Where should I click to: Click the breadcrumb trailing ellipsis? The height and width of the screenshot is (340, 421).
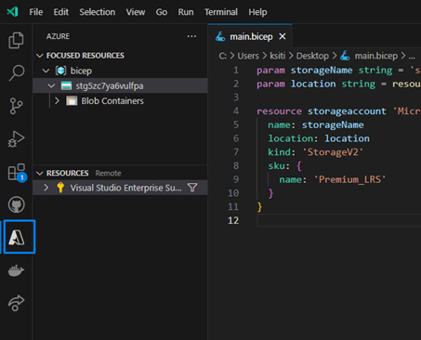pos(412,57)
